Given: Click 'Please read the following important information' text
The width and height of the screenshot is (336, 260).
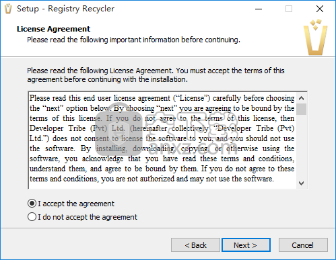Looking at the screenshot, I should point(133,40).
